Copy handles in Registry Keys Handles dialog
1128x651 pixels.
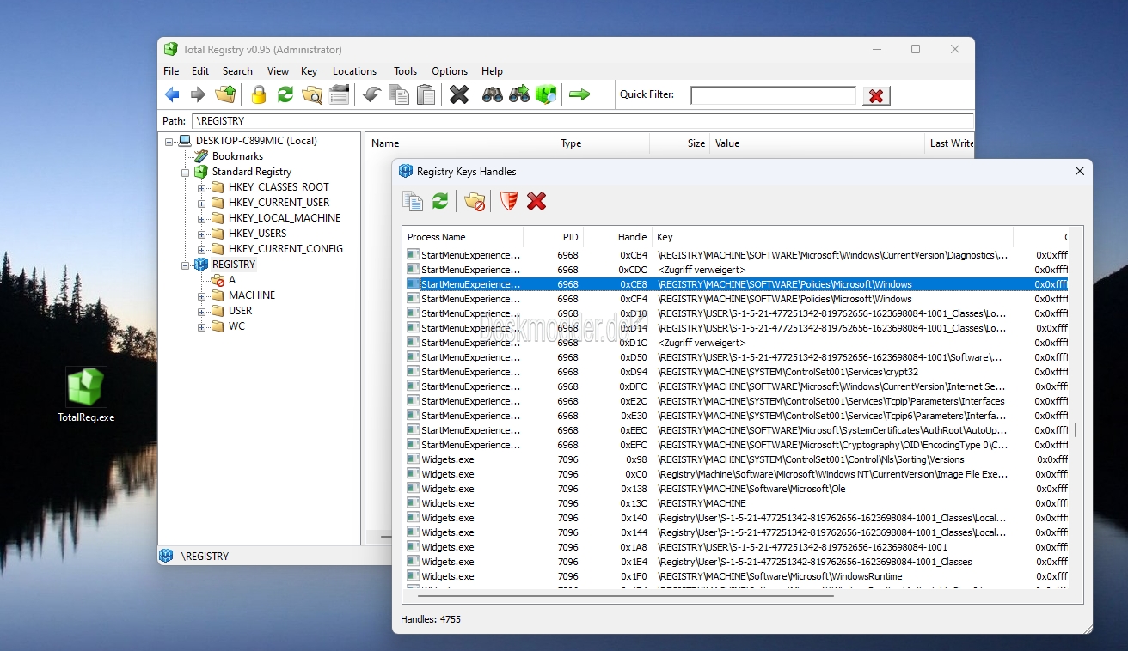point(413,201)
